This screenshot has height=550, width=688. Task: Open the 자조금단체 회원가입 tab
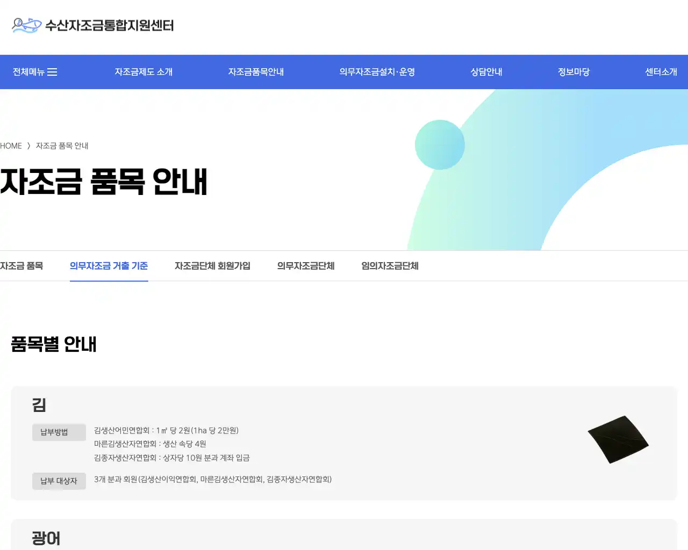pos(212,266)
